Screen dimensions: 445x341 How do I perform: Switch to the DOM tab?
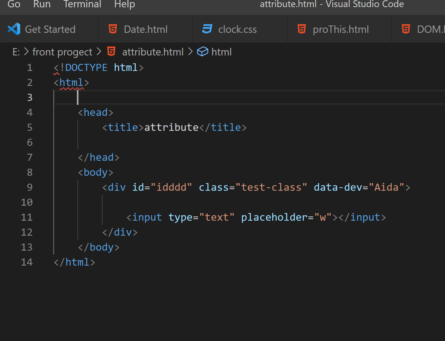(418, 29)
